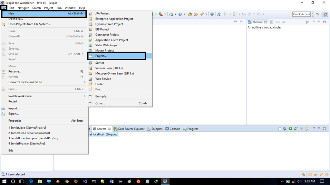Open the Edit menu
This screenshot has height=185, width=330.
tap(12, 8)
